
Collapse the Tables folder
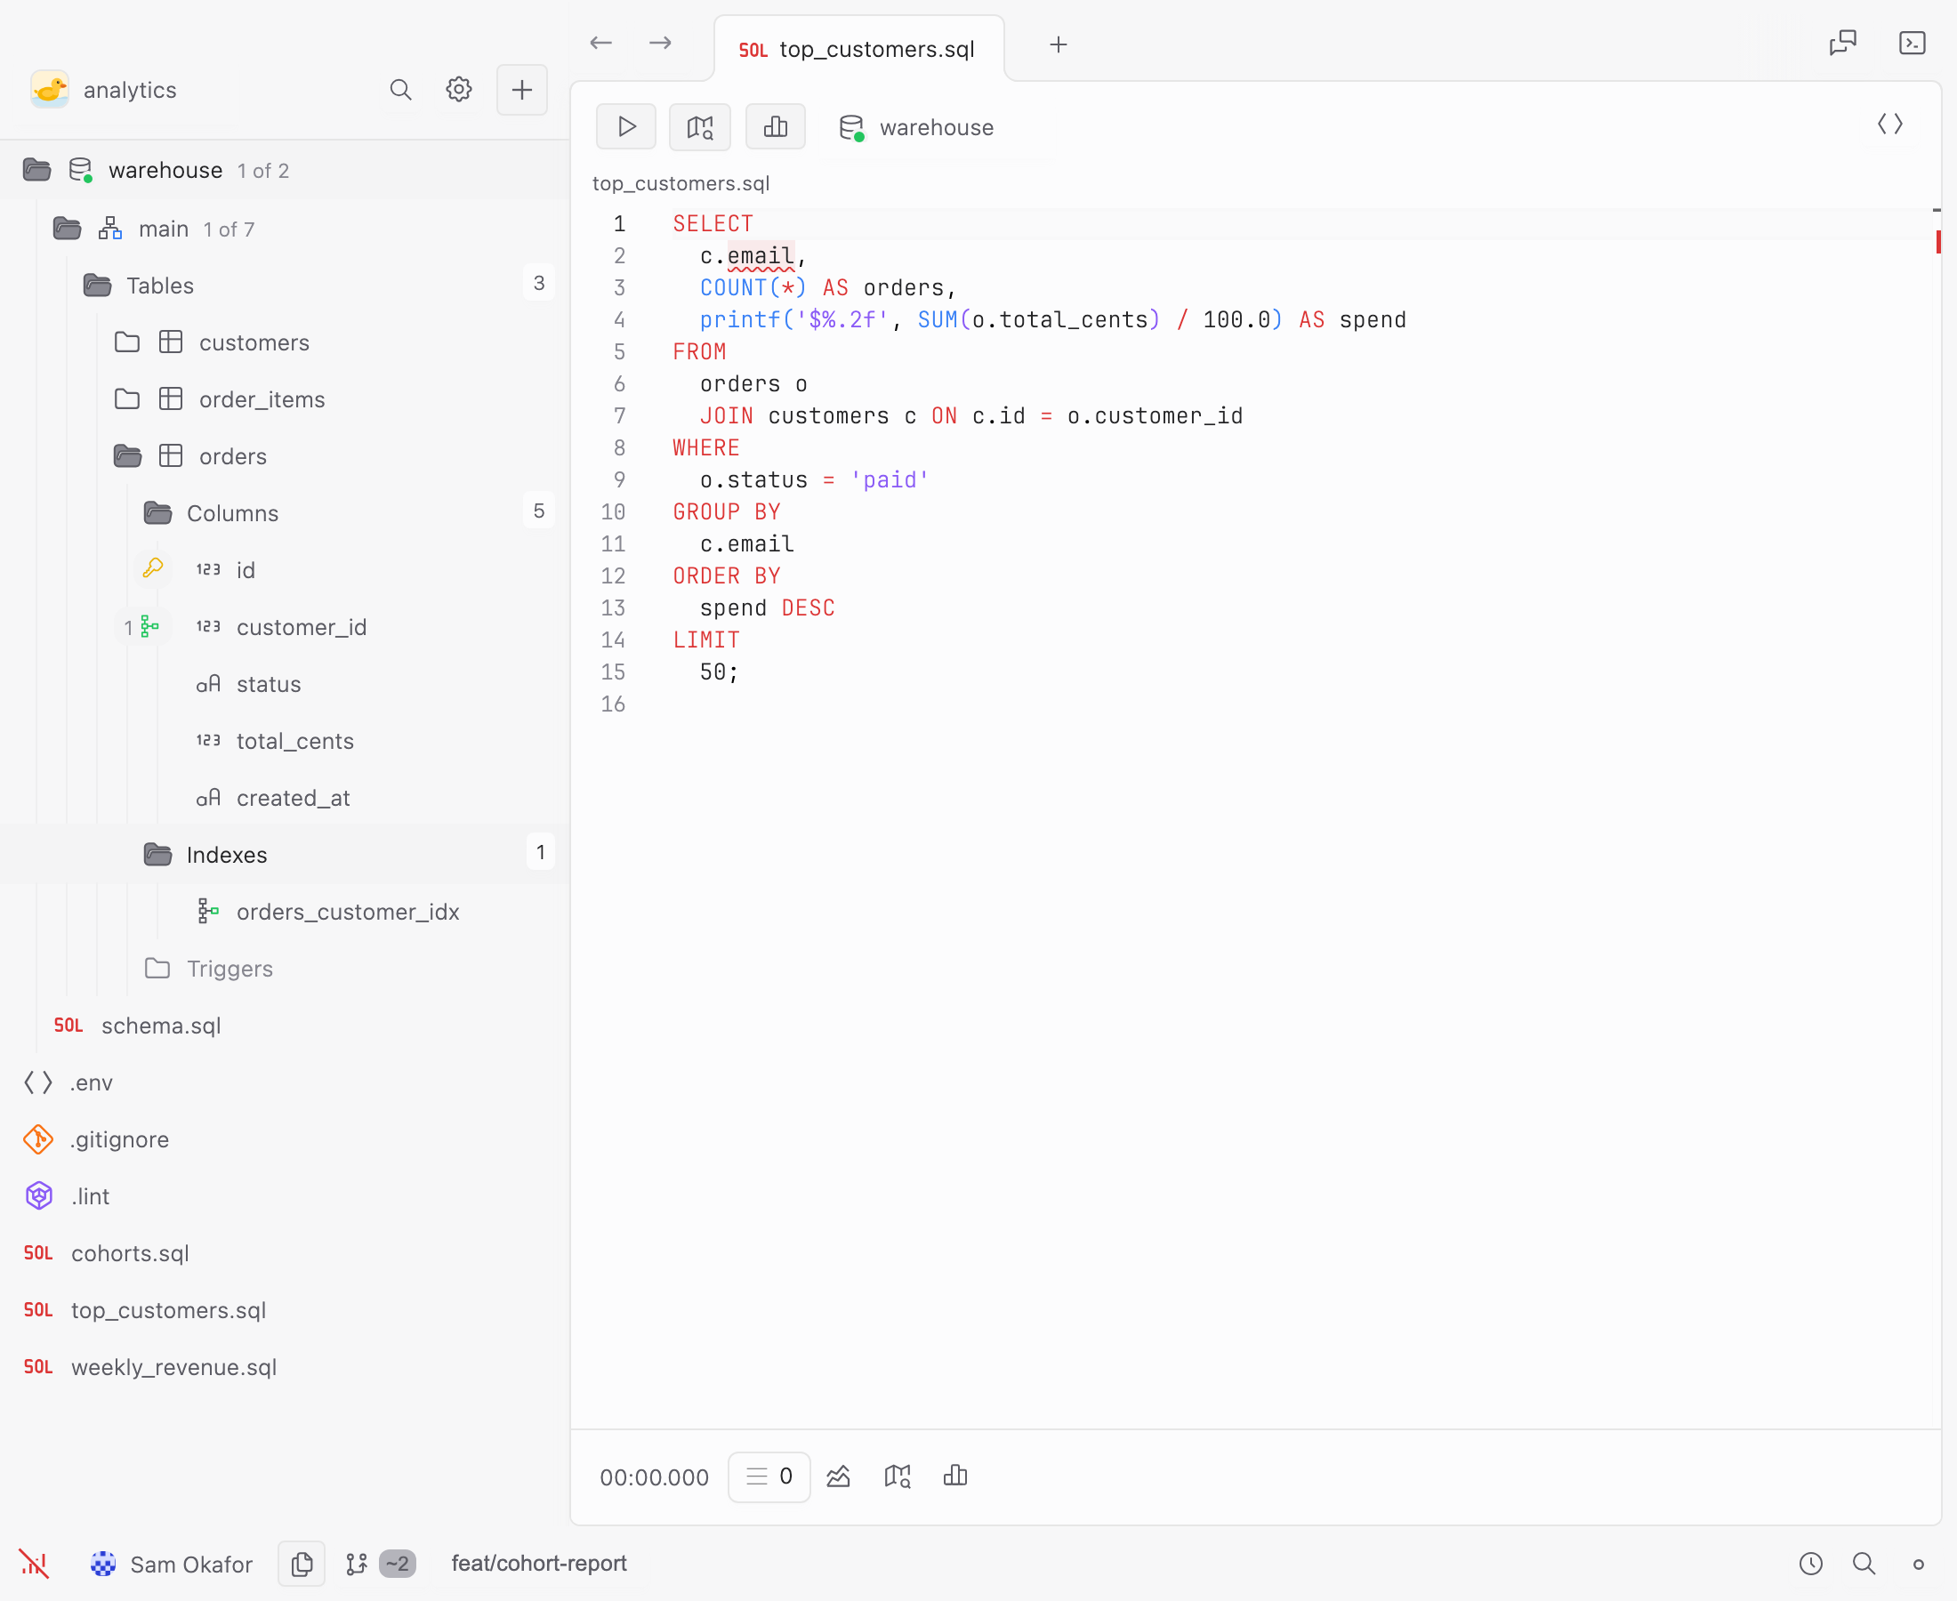(x=98, y=286)
